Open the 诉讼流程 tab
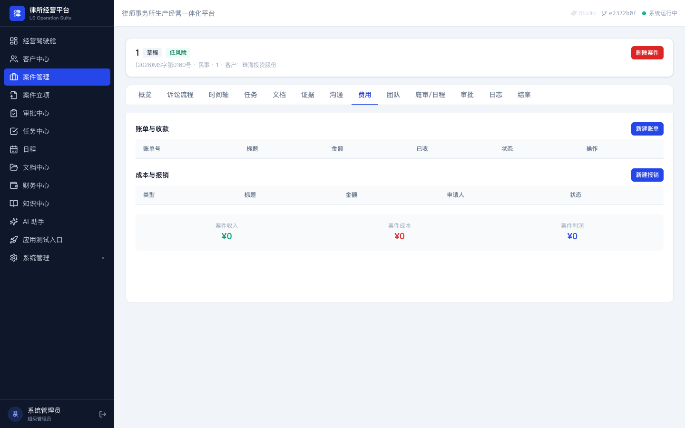This screenshot has height=428, width=685. click(x=180, y=95)
